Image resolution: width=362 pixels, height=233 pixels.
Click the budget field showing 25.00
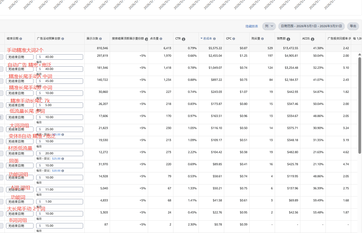60,129
